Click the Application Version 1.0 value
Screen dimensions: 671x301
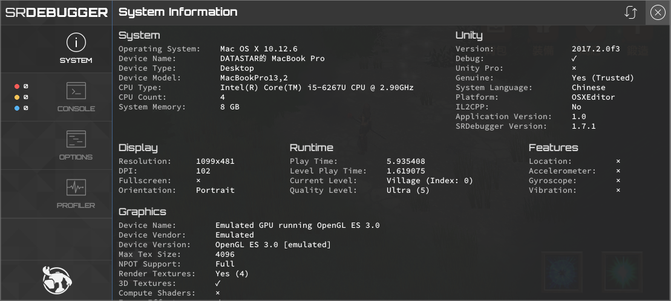point(578,117)
